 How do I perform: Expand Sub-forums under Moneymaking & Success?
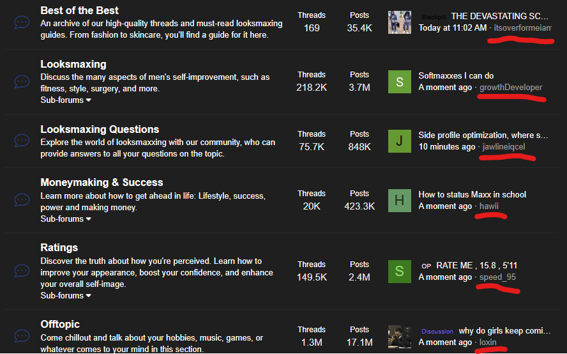coord(66,219)
